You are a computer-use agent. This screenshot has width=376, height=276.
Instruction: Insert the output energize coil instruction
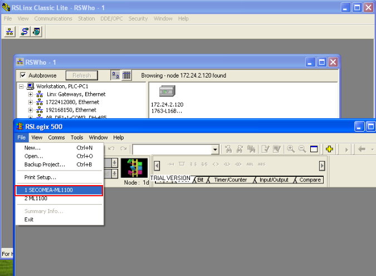pos(216,164)
